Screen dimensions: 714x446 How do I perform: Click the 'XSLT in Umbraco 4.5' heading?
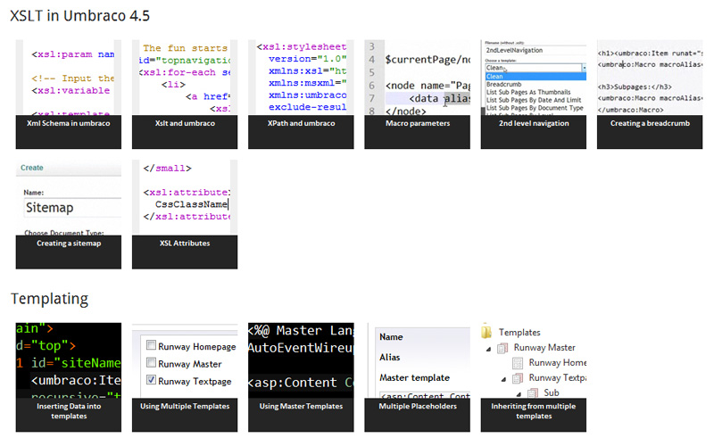[x=80, y=16]
